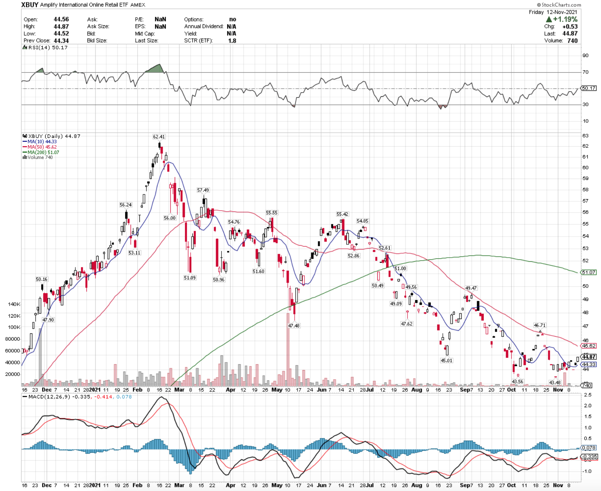Click the 'MA(10) 44.33' legend entry
The height and width of the screenshot is (491, 601).
point(42,141)
